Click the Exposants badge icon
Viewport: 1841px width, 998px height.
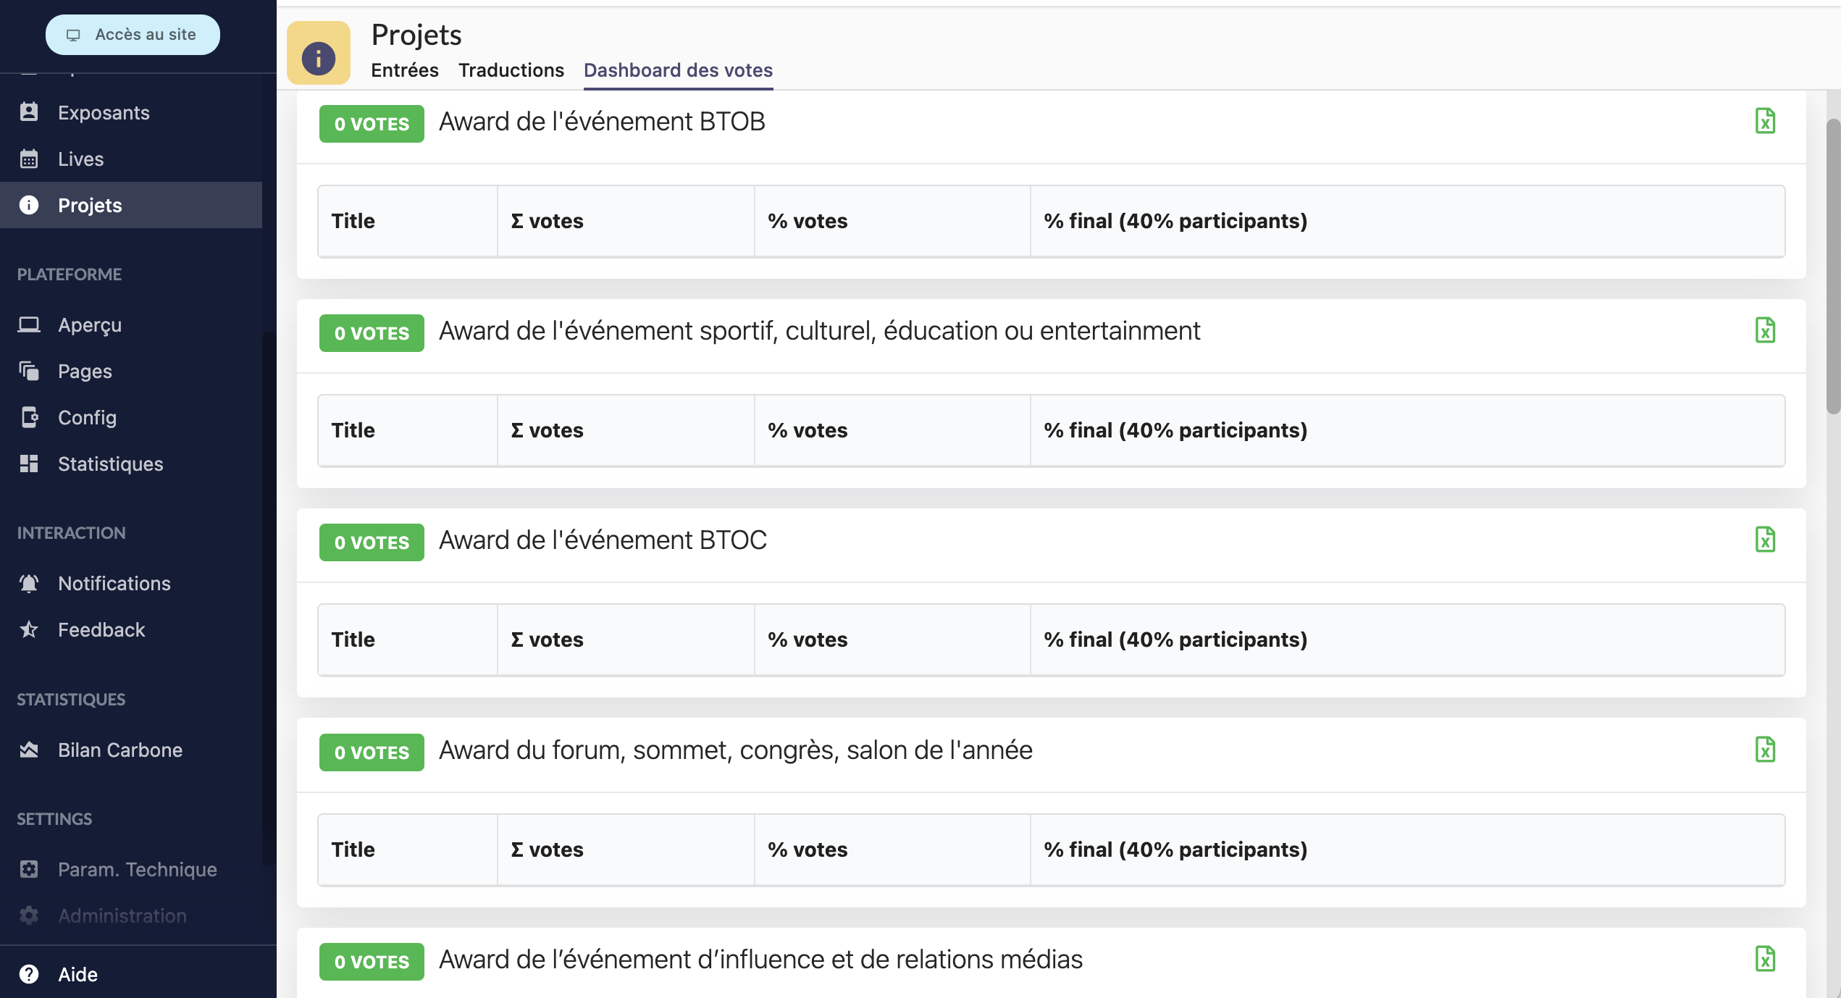pyautogui.click(x=29, y=112)
